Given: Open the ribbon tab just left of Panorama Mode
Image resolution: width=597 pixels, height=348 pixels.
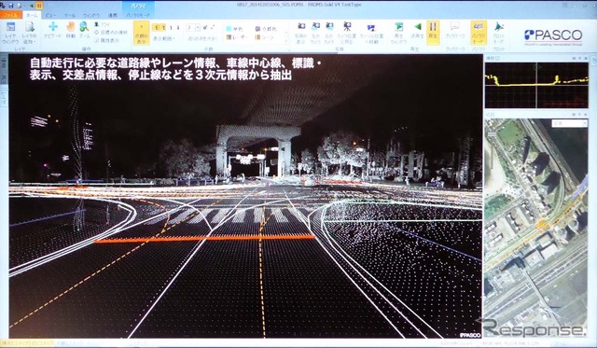Looking at the screenshot, I should [x=113, y=16].
